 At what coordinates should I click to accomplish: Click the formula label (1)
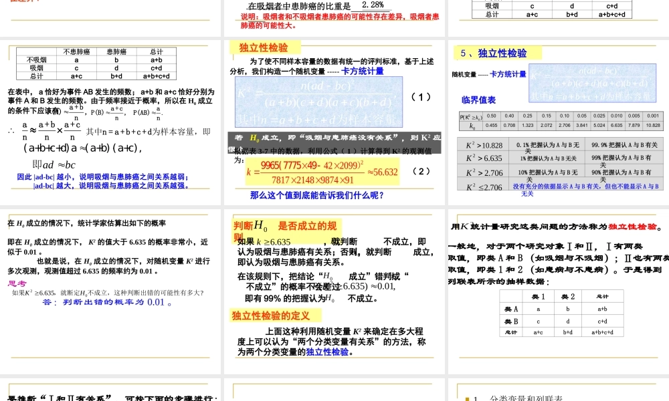[421, 97]
